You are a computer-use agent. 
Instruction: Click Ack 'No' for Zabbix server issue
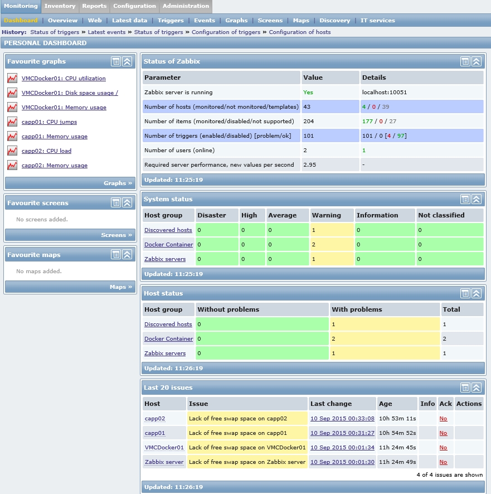pyautogui.click(x=443, y=462)
